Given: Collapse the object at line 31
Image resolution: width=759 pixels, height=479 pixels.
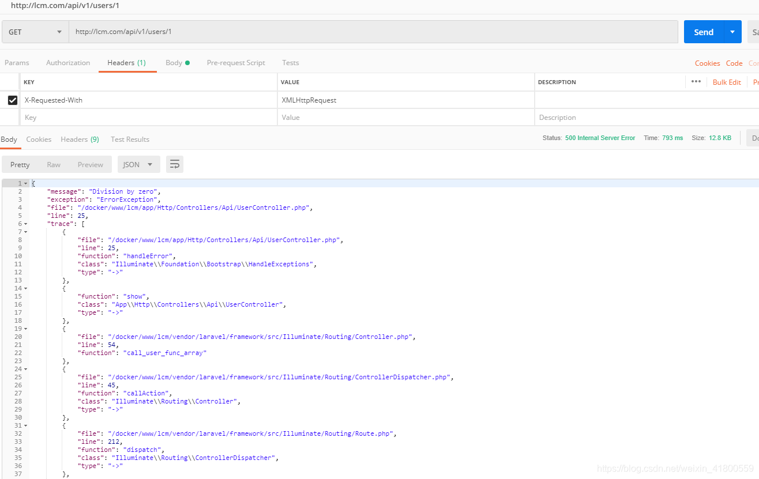Looking at the screenshot, I should [25, 425].
